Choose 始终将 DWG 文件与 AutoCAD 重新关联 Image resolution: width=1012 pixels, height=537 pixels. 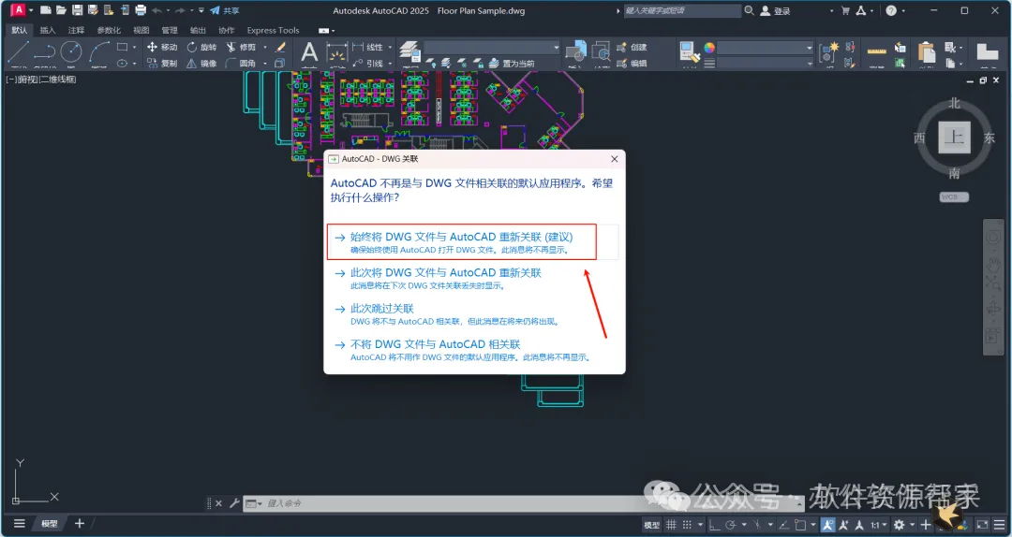click(x=472, y=242)
